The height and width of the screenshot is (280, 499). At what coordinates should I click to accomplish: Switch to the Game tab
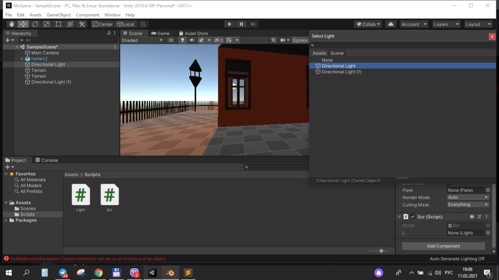(160, 33)
